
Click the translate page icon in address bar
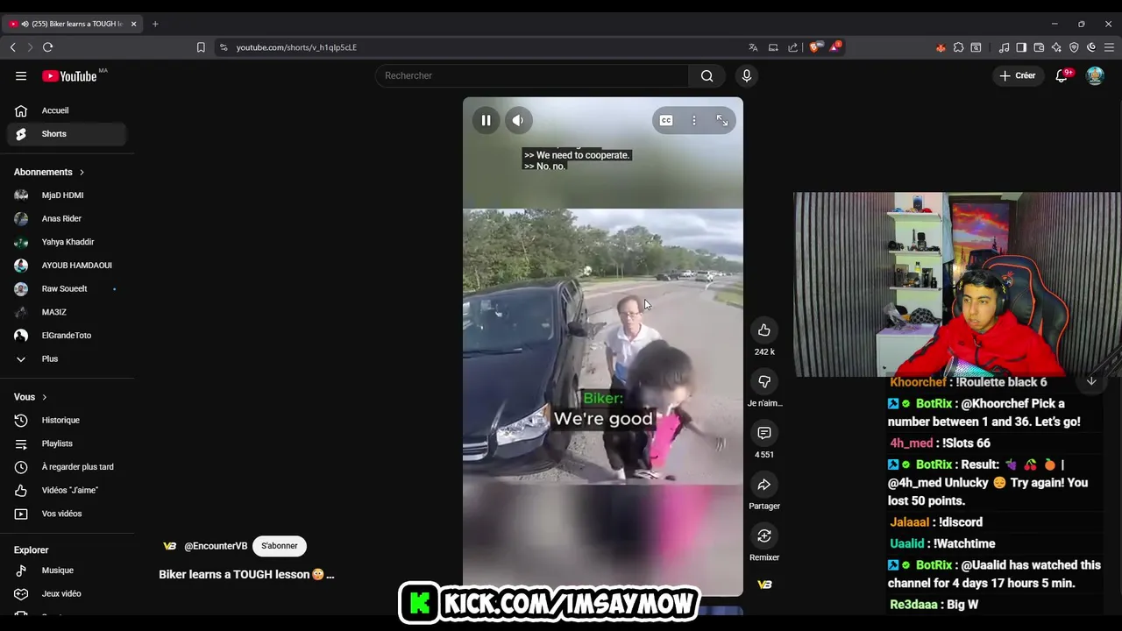click(753, 47)
